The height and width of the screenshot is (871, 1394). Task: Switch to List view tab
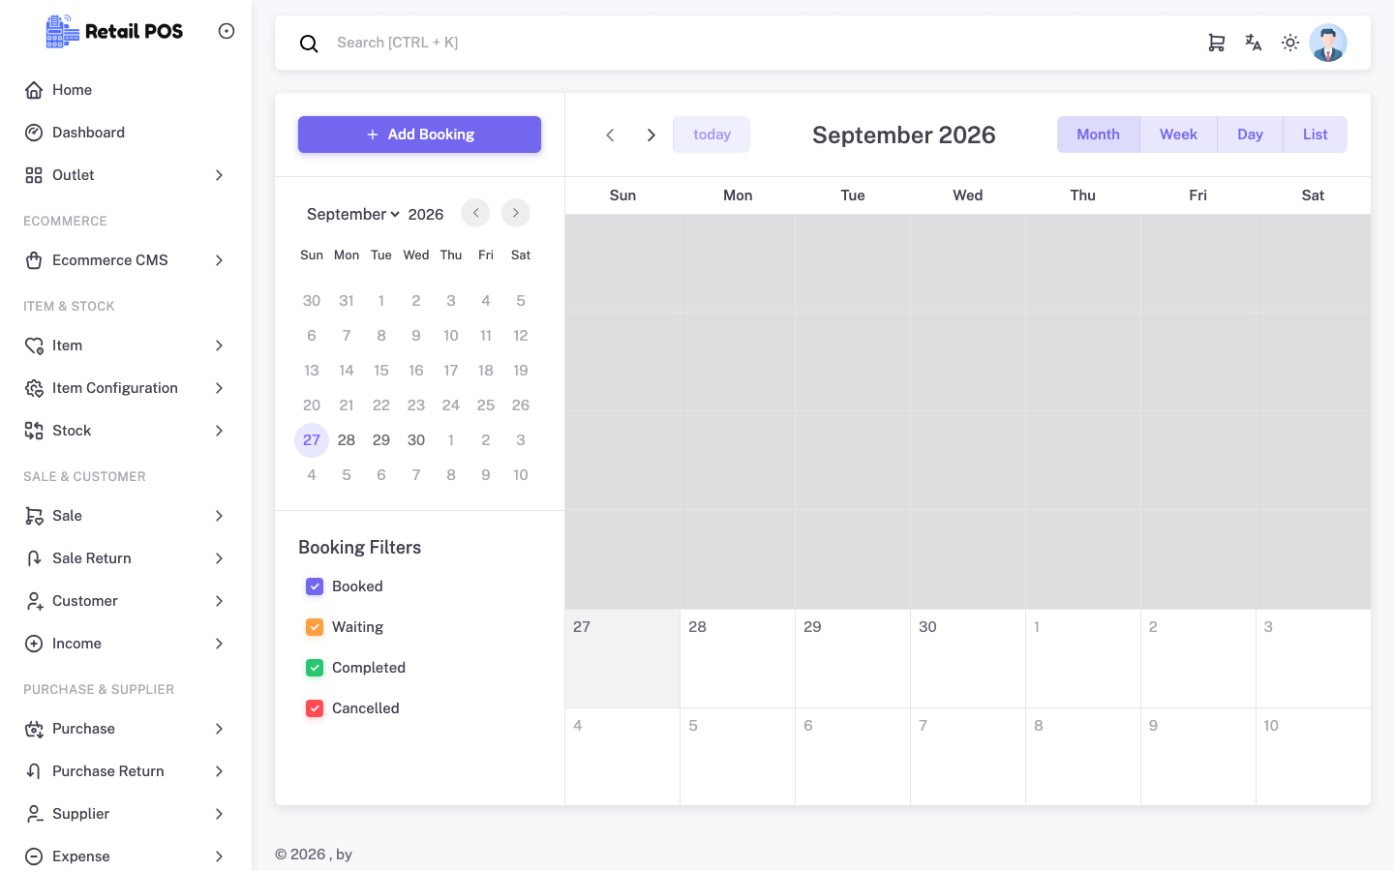[x=1315, y=135]
